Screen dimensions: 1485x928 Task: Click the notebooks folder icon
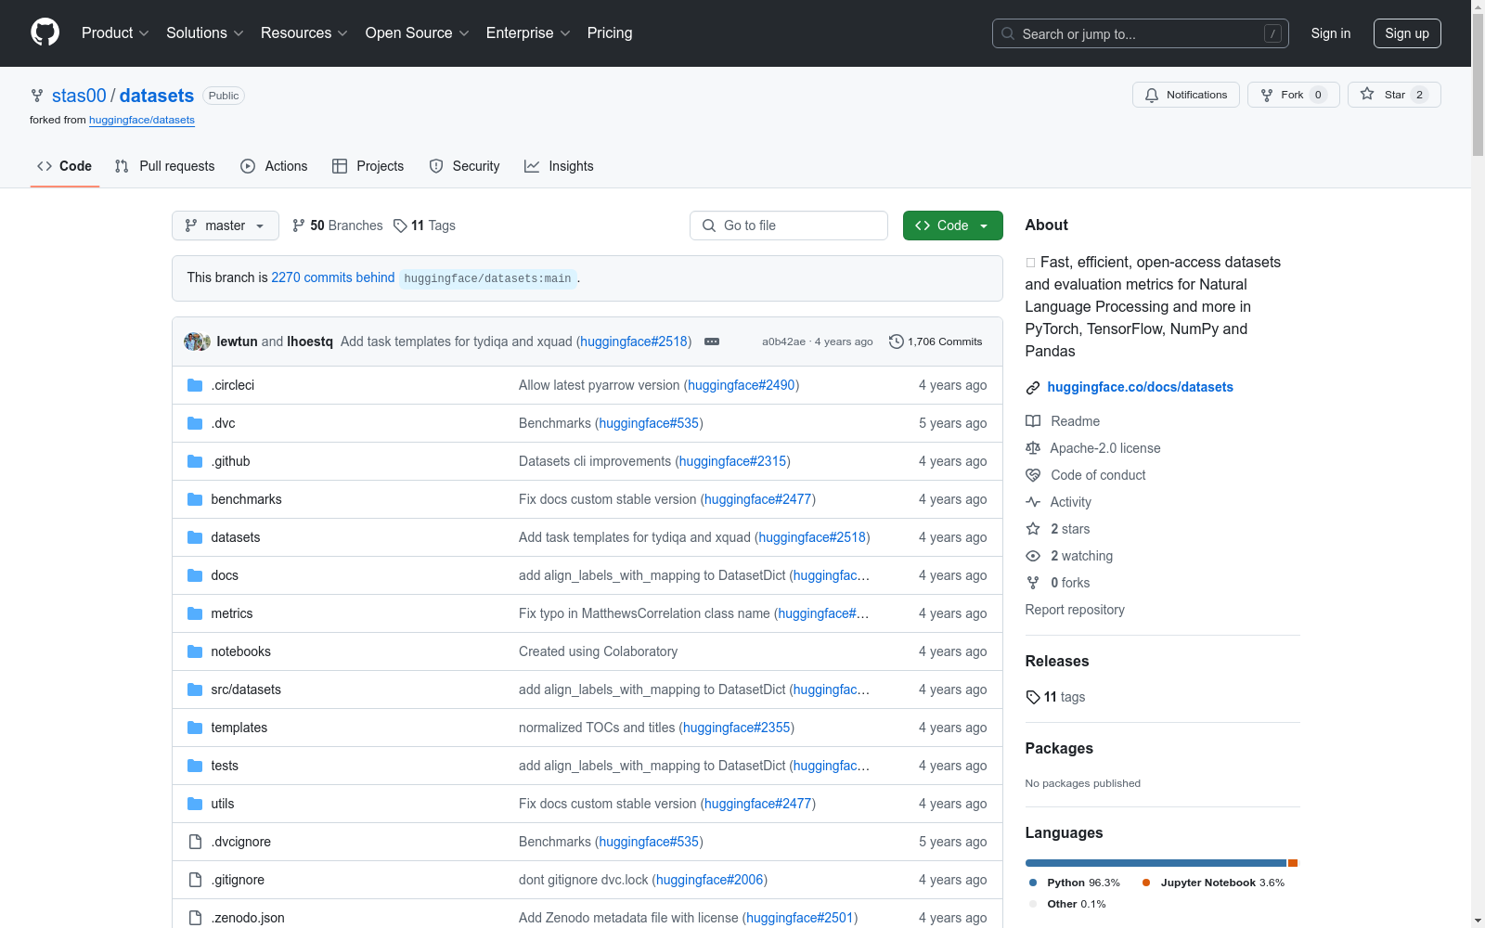pyautogui.click(x=195, y=651)
